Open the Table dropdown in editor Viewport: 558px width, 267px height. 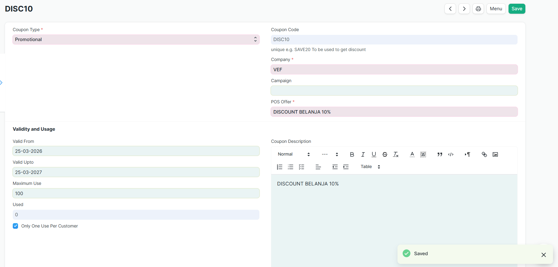point(370,167)
